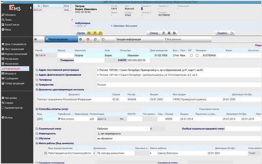Open the 28.01.14 visit date link
The width and height of the screenshot is (262, 164).
click(37, 10)
